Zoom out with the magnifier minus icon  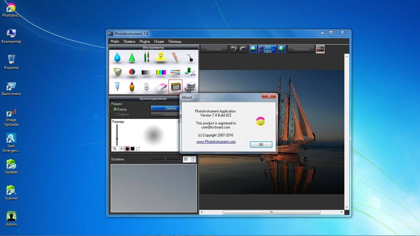[x=253, y=49]
